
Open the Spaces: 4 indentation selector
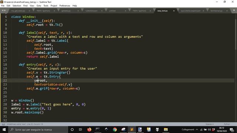pyautogui.click(x=210, y=124)
